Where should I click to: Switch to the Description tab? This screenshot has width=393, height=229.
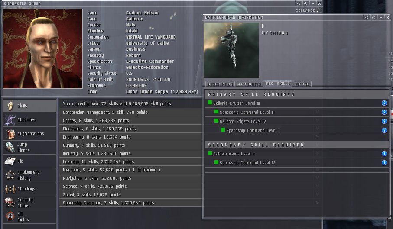point(220,84)
